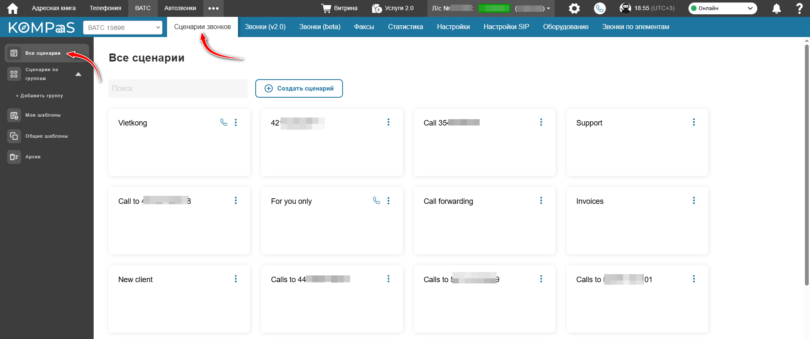Go to the home icon

coord(13,8)
